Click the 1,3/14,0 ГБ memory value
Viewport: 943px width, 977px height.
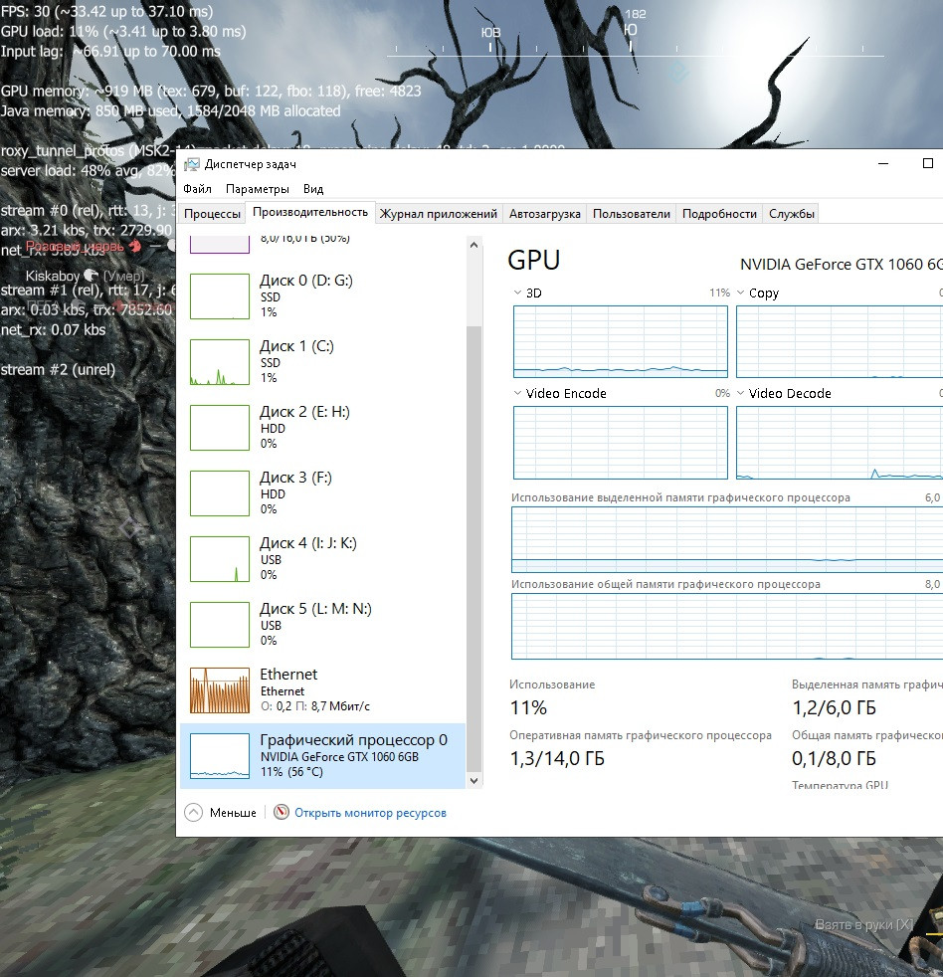pyautogui.click(x=557, y=758)
